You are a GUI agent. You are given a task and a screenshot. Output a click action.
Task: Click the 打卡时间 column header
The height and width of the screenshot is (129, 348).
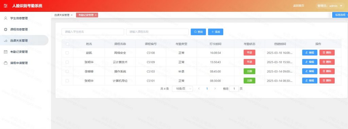[x=215, y=44]
